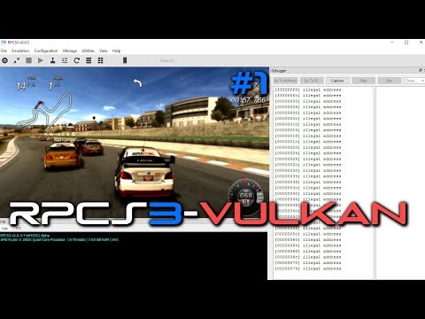Float the Debugger panel with undock icon
Screen dimensions: 425x319
pos(421,70)
